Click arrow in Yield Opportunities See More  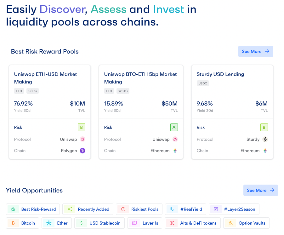(x=272, y=190)
